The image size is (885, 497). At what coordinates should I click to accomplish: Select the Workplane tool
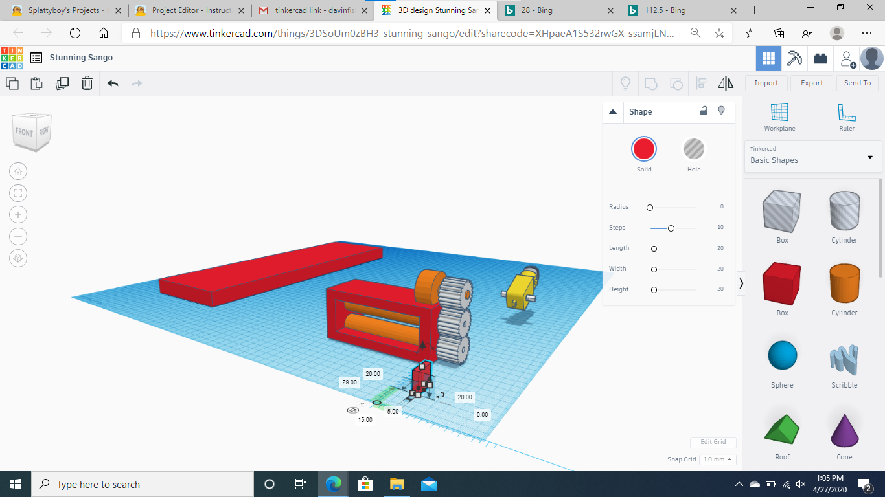click(779, 117)
